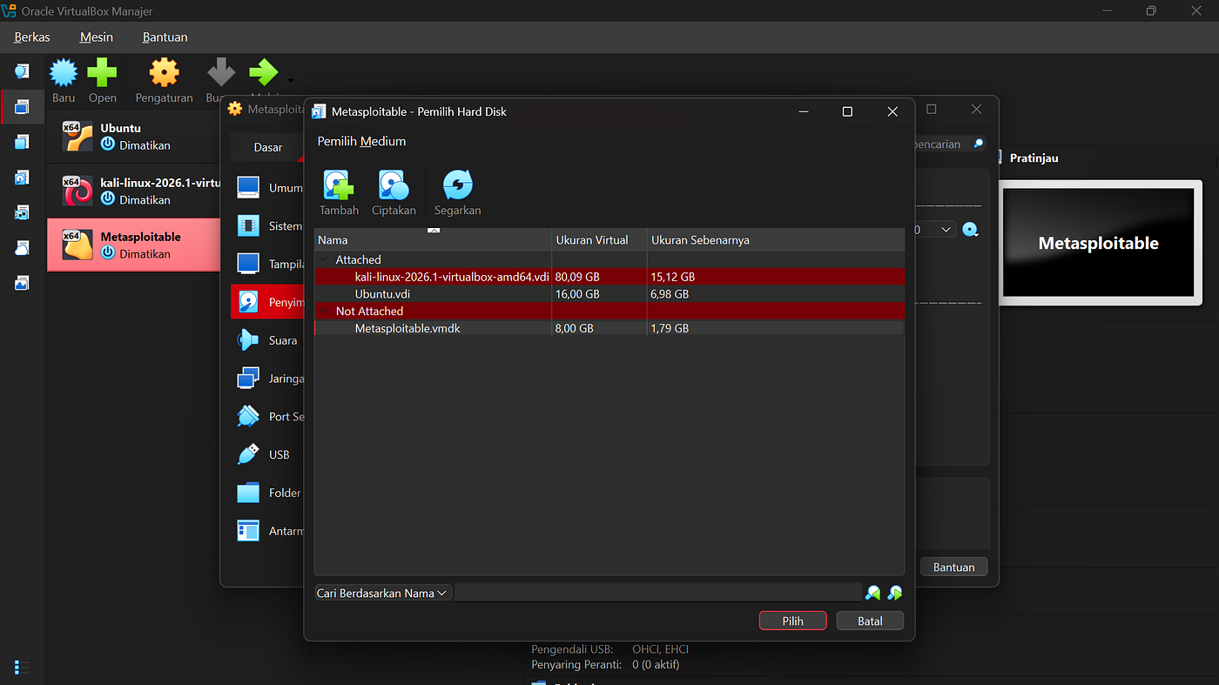The width and height of the screenshot is (1219, 685).
Task: Collapse the Attached group
Action: (325, 259)
